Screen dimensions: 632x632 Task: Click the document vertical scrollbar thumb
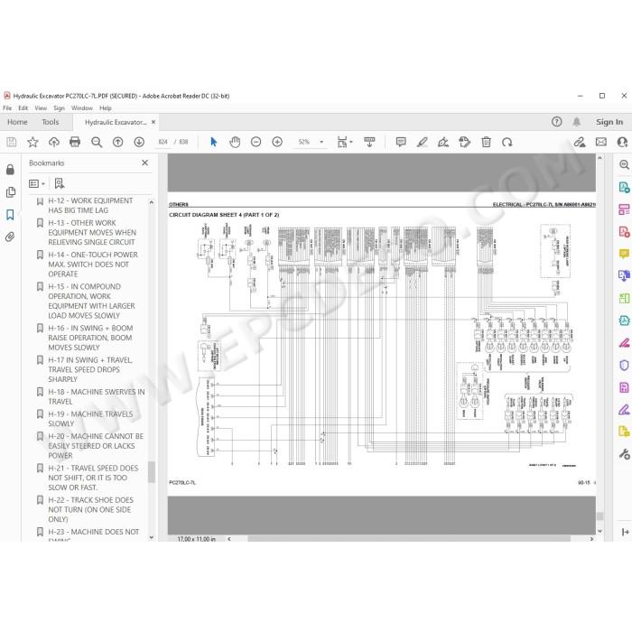point(599,516)
